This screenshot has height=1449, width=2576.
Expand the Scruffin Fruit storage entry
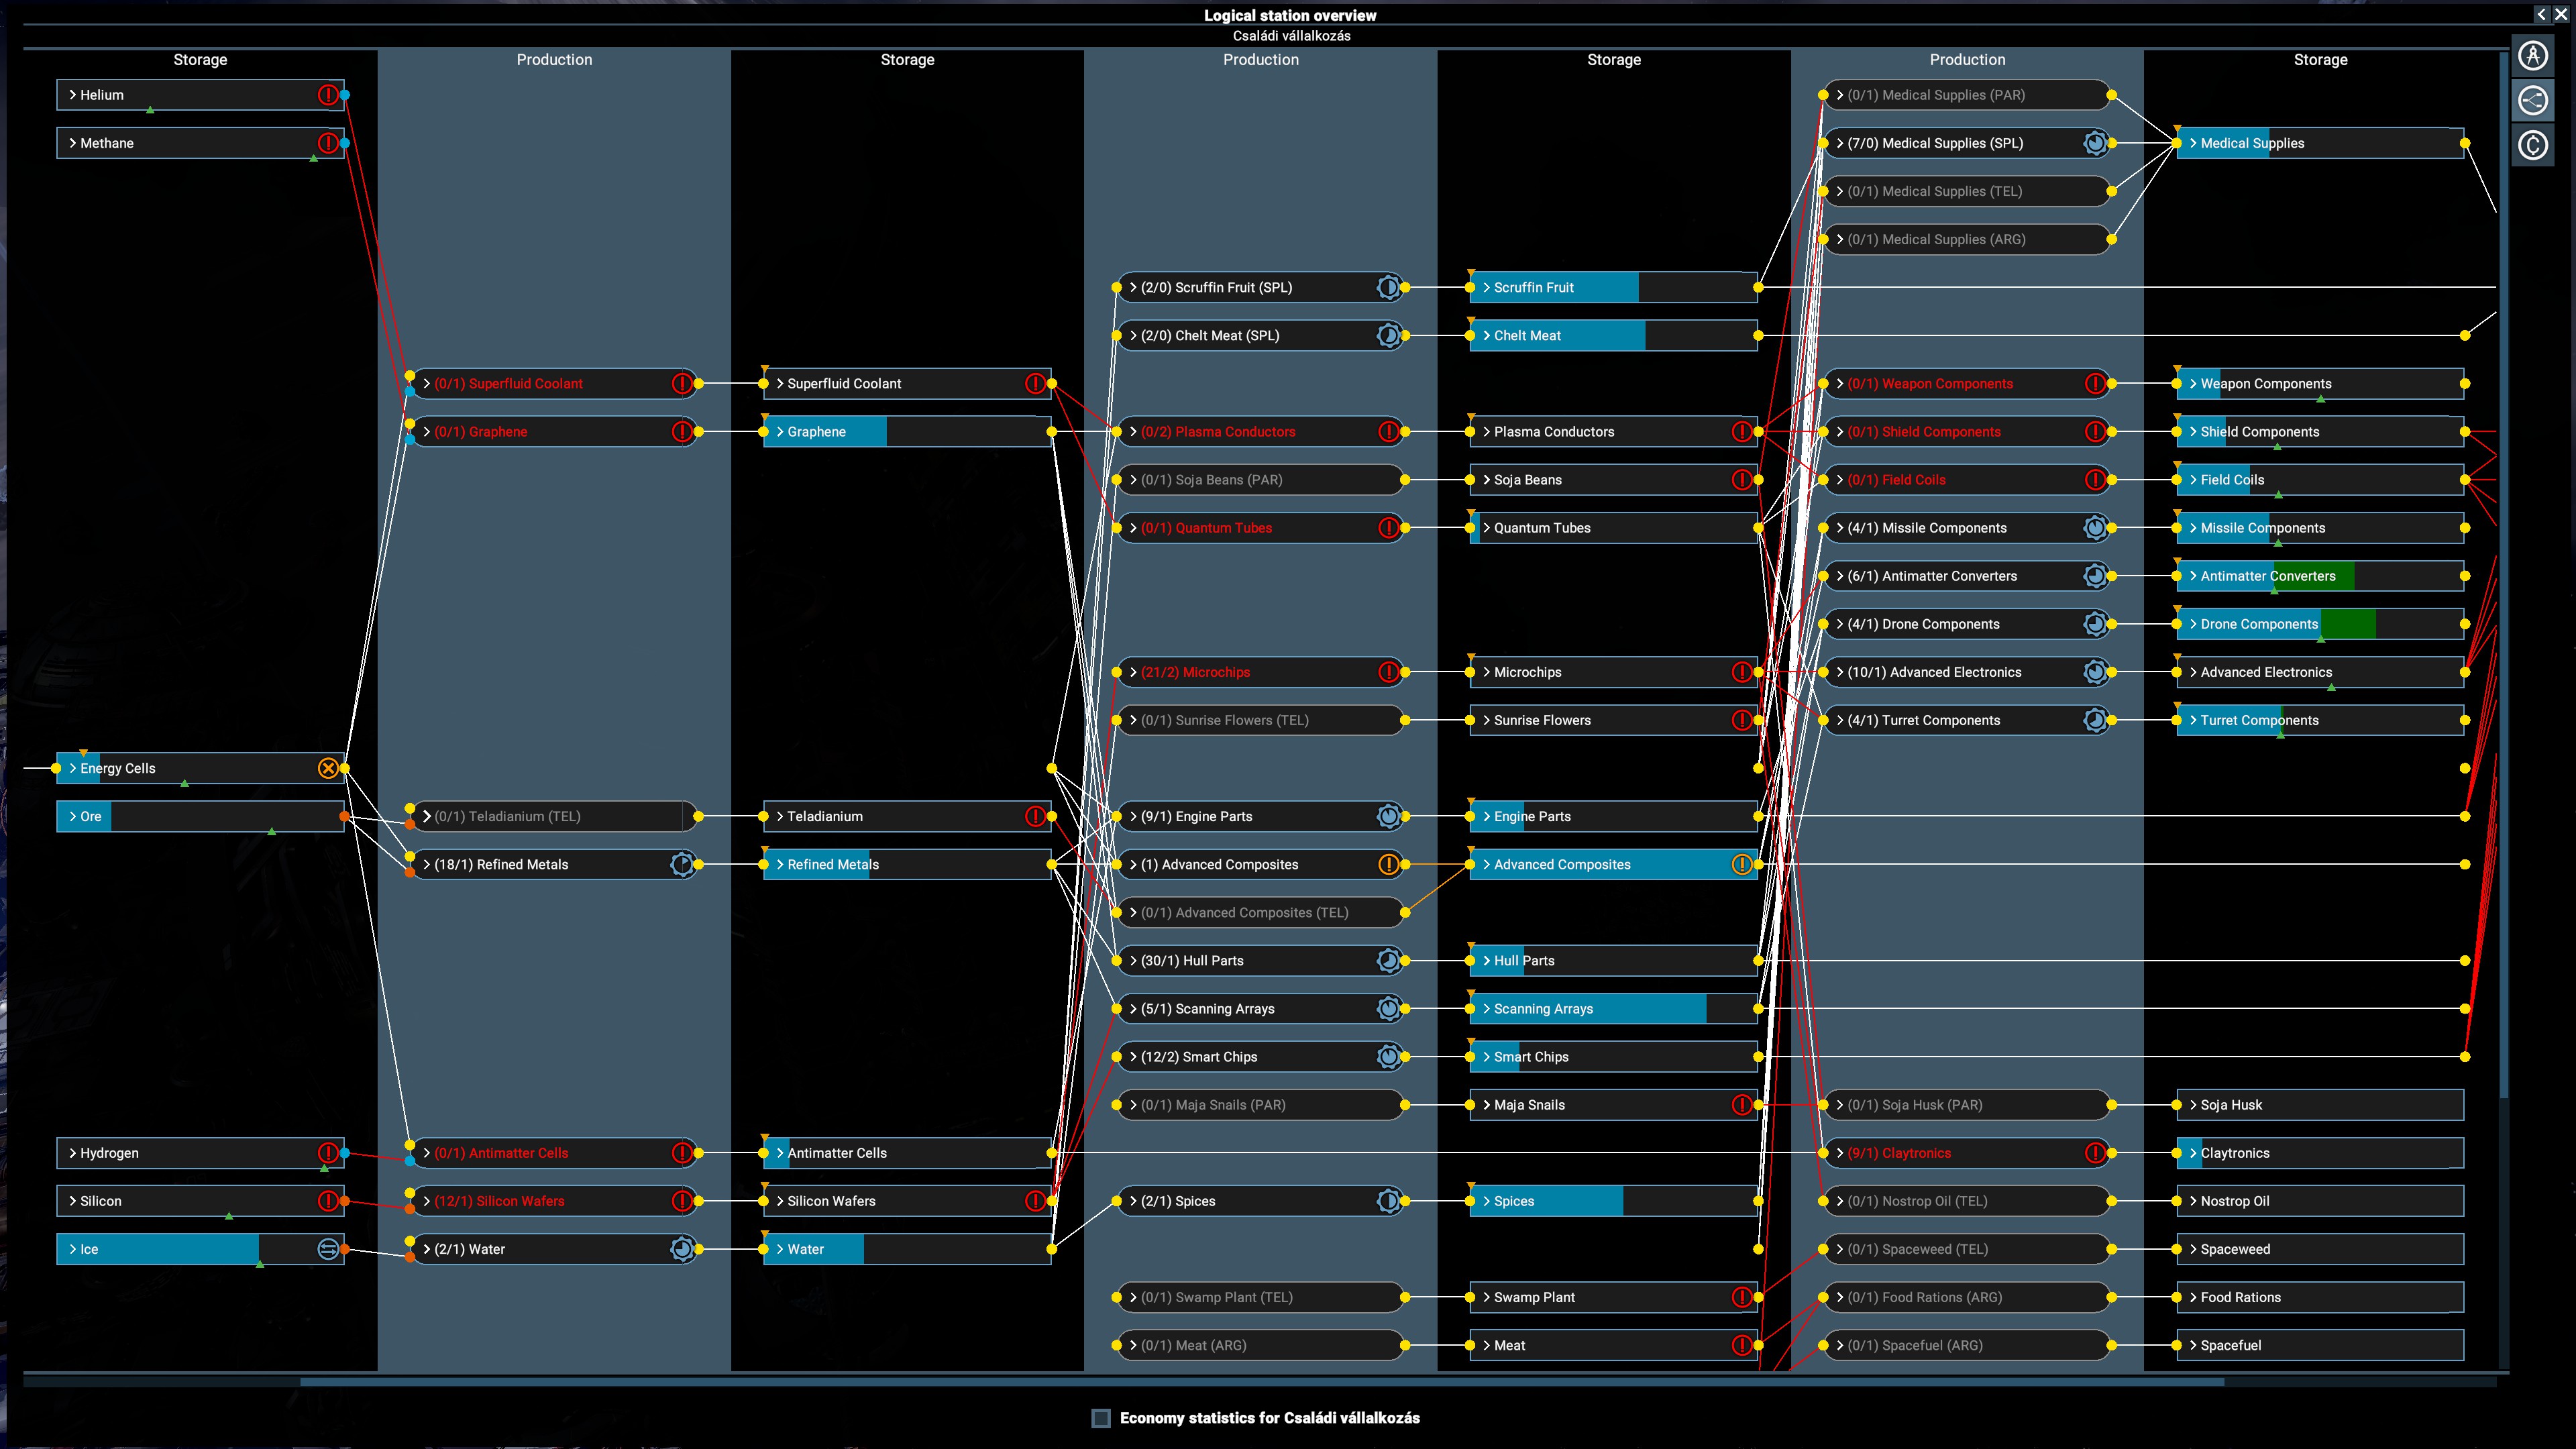(1487, 287)
